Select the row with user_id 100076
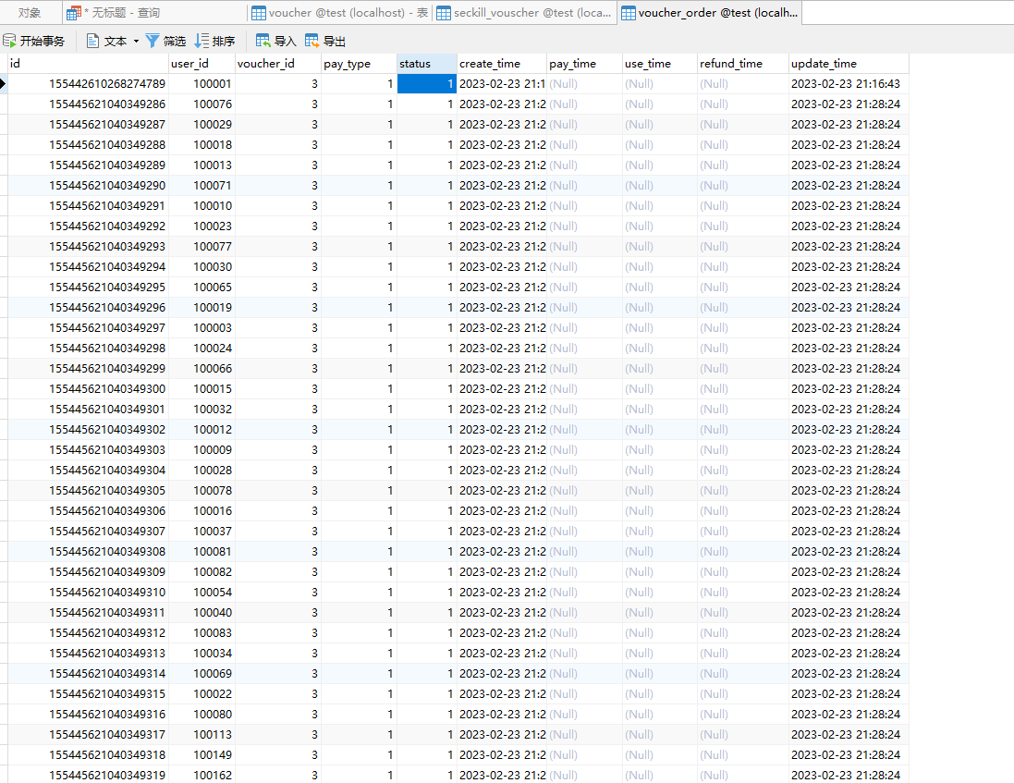 tap(213, 104)
